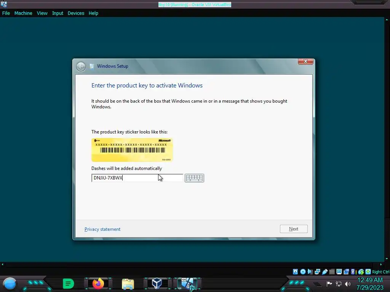
Task: Click the Windows Setup title icon
Action: point(92,66)
